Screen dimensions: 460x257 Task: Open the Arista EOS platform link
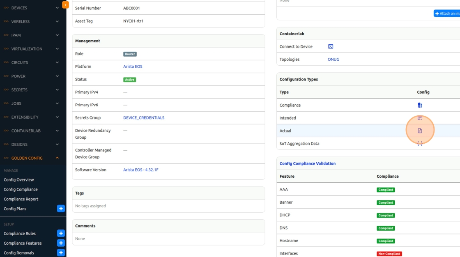pyautogui.click(x=133, y=67)
